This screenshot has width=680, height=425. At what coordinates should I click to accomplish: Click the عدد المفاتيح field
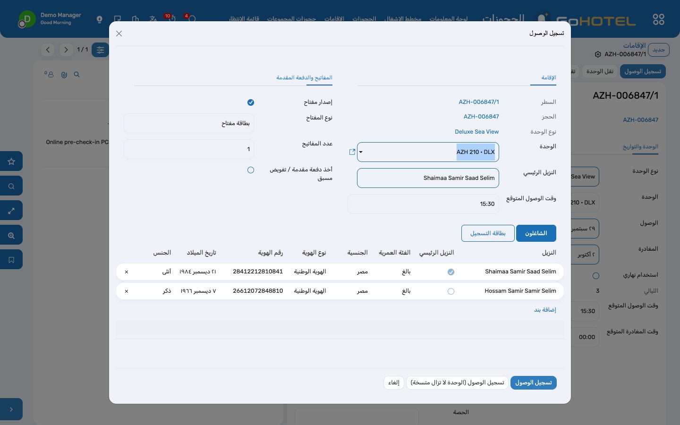tap(189, 149)
